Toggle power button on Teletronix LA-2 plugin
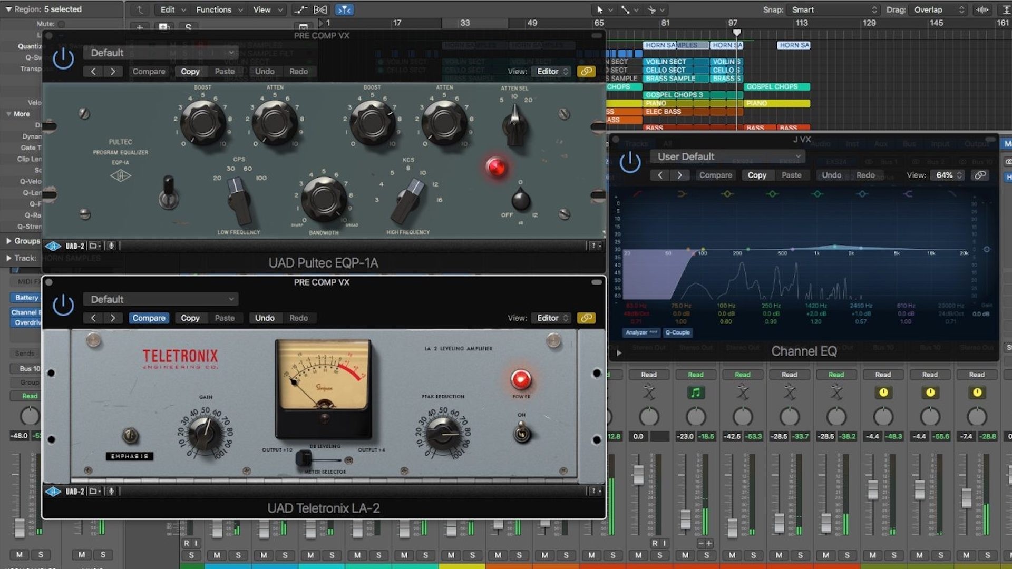Screen dimensions: 1012x569 click(63, 305)
